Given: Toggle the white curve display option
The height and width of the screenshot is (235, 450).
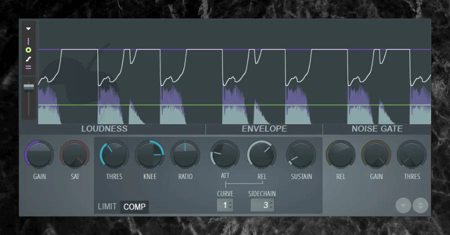Looking at the screenshot, I should [x=28, y=59].
